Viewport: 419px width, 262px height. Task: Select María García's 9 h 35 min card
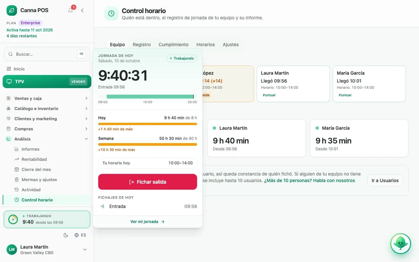coord(359,138)
